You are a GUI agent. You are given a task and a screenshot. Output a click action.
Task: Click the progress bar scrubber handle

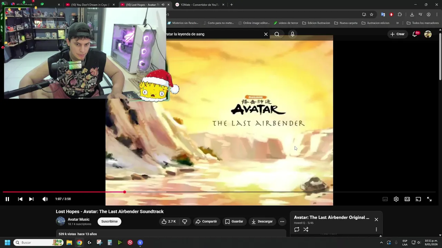(124, 192)
